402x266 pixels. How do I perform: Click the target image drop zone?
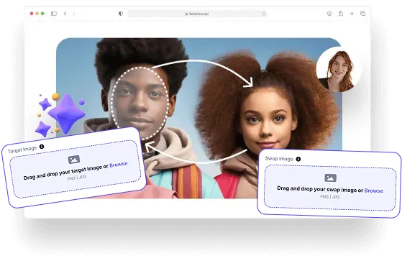tap(76, 169)
